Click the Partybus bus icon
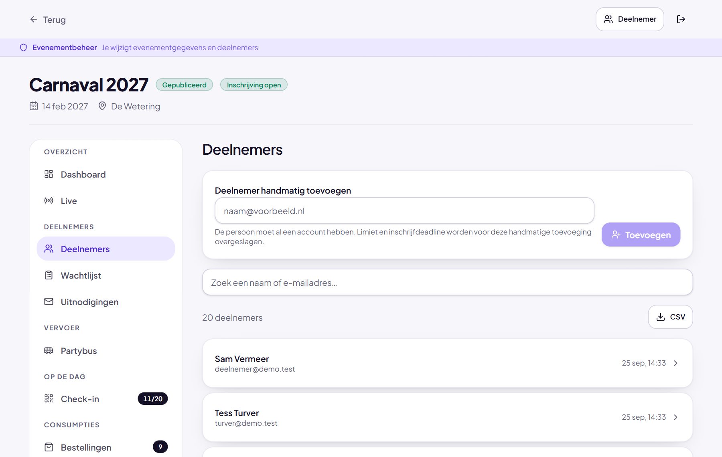This screenshot has height=457, width=722. (49, 350)
